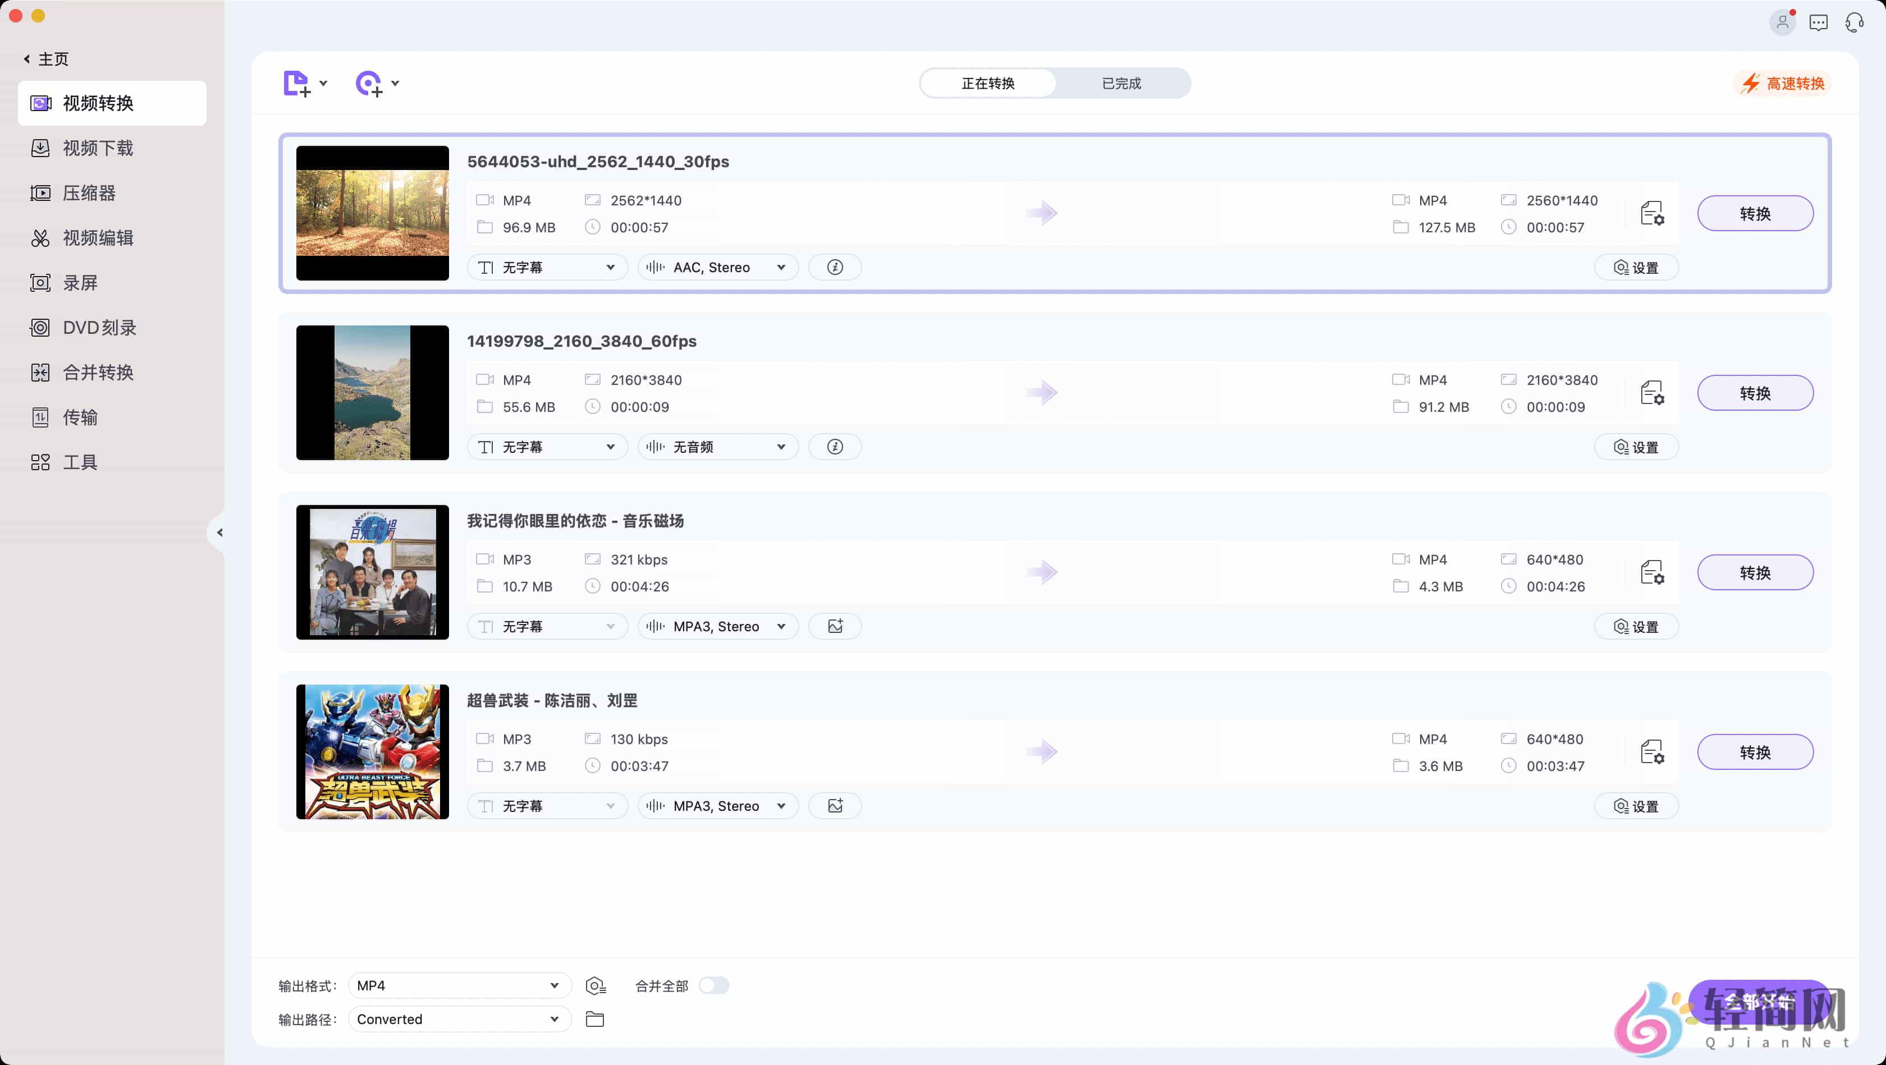This screenshot has width=1886, height=1065.
Task: Open info icon for forest video
Action: coord(835,267)
